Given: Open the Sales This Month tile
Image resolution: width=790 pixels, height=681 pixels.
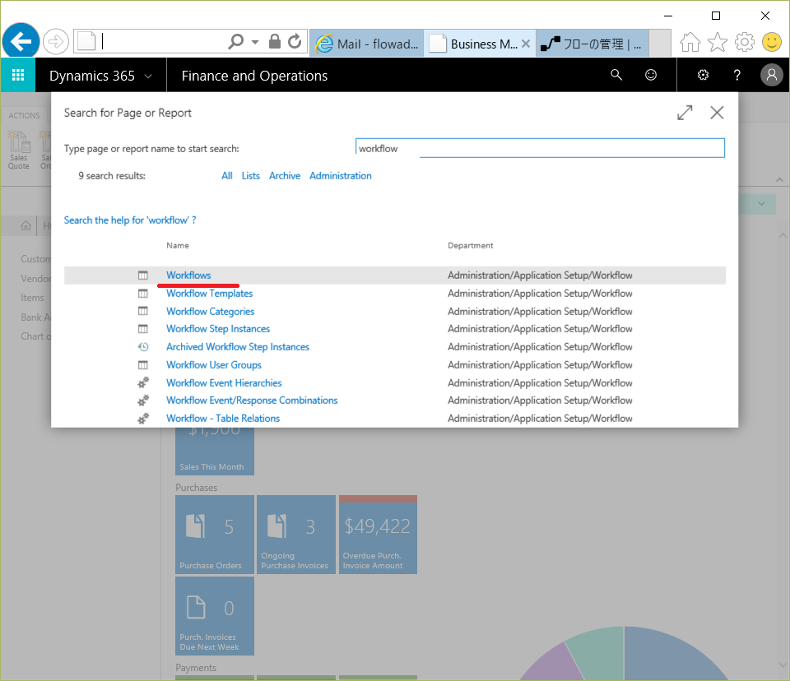Looking at the screenshot, I should pyautogui.click(x=215, y=452).
